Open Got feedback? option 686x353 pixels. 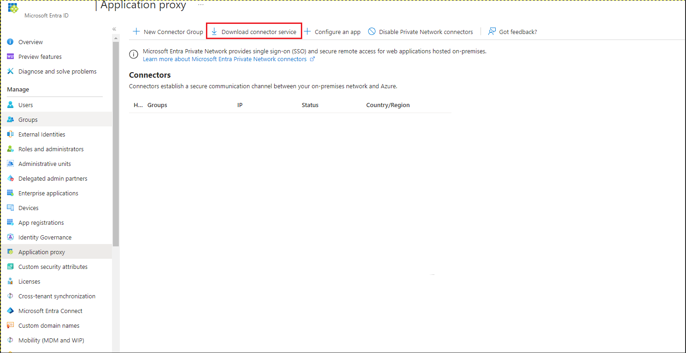[513, 32]
